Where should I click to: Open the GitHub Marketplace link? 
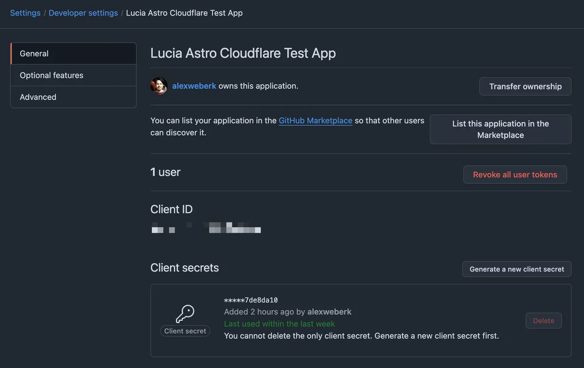315,121
